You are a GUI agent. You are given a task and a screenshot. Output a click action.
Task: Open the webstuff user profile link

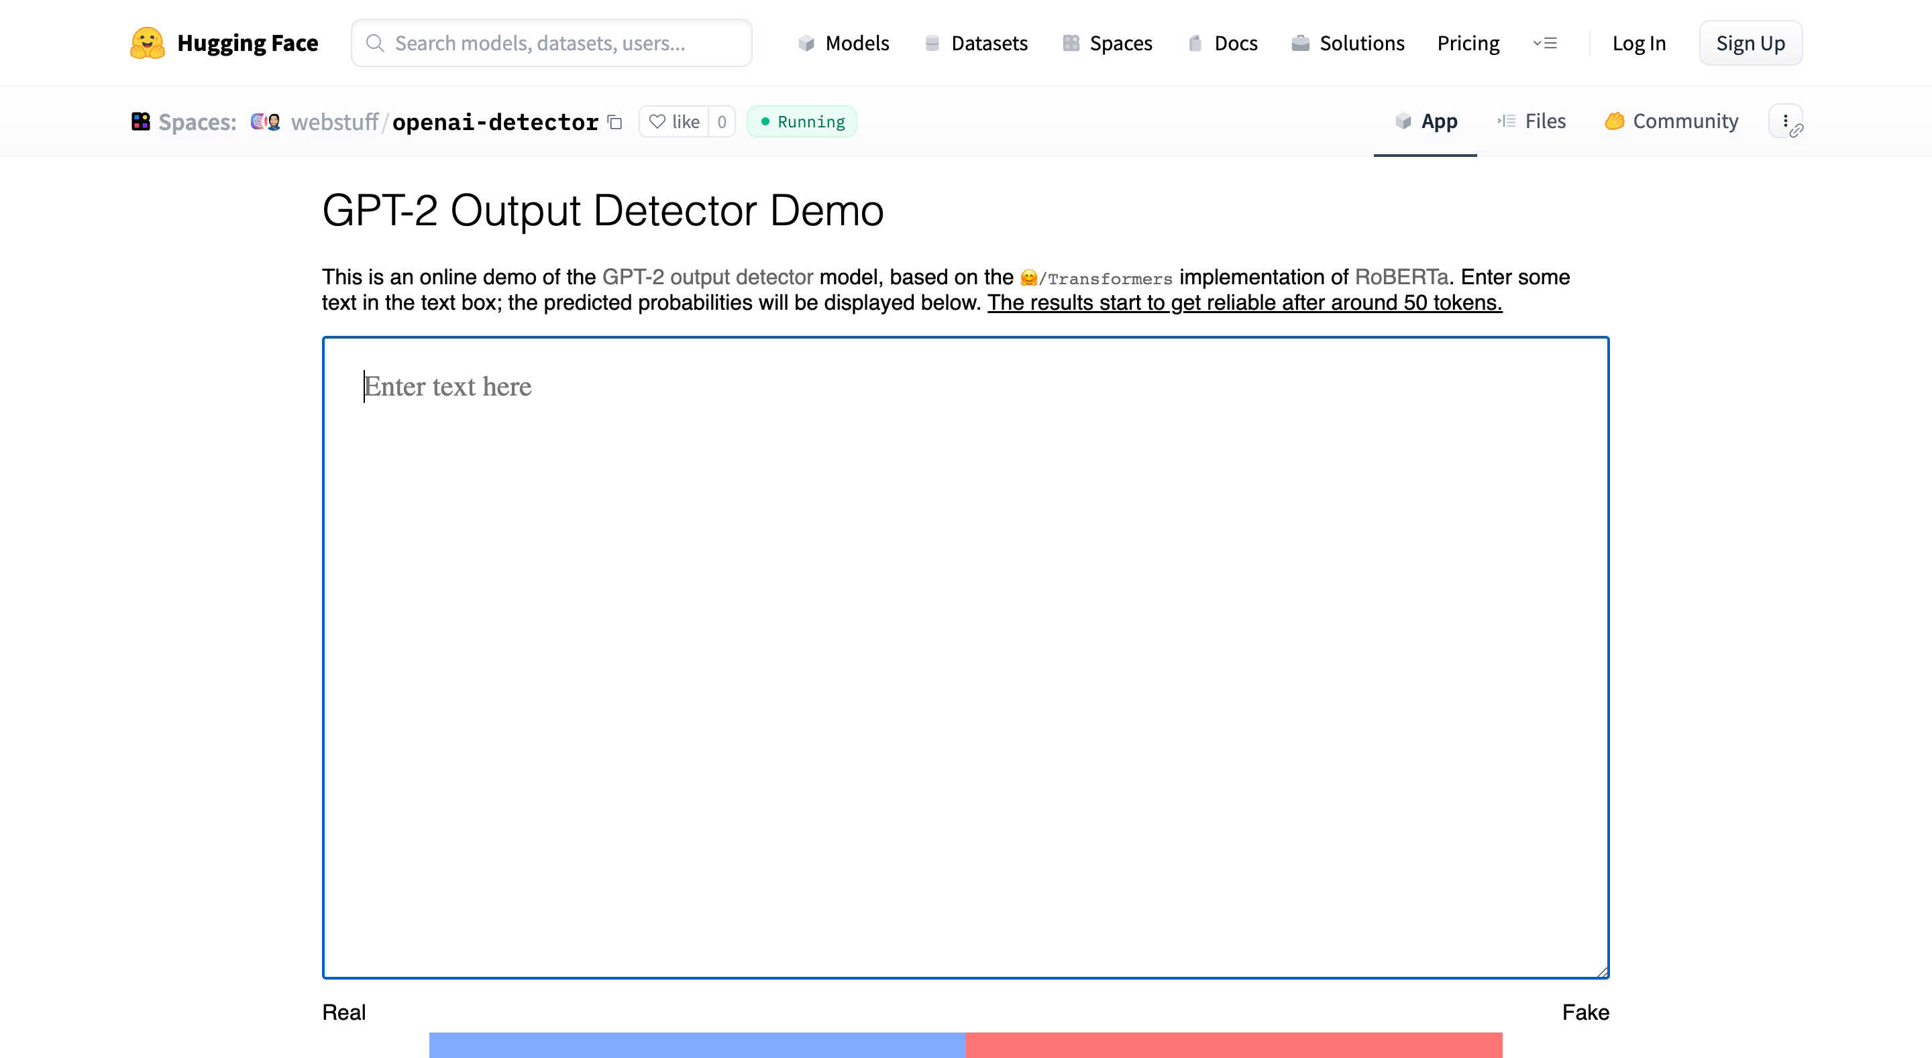tap(335, 121)
